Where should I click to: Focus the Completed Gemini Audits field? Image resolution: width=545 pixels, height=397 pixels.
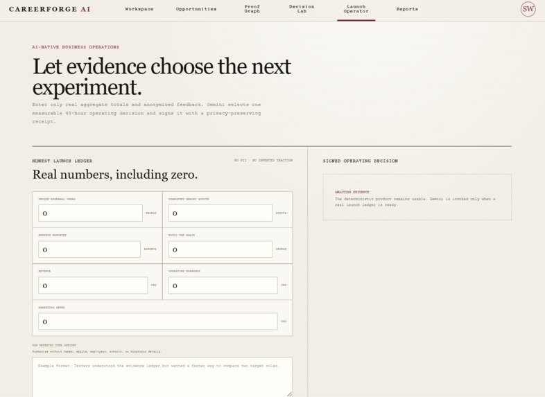(220, 213)
